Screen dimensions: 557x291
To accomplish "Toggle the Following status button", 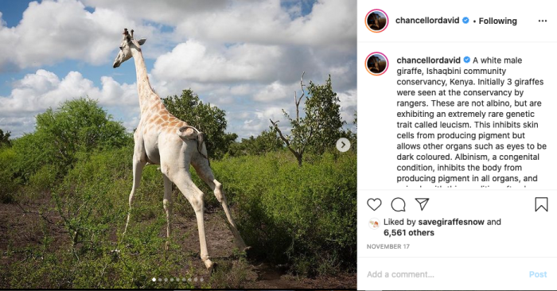I will point(497,21).
